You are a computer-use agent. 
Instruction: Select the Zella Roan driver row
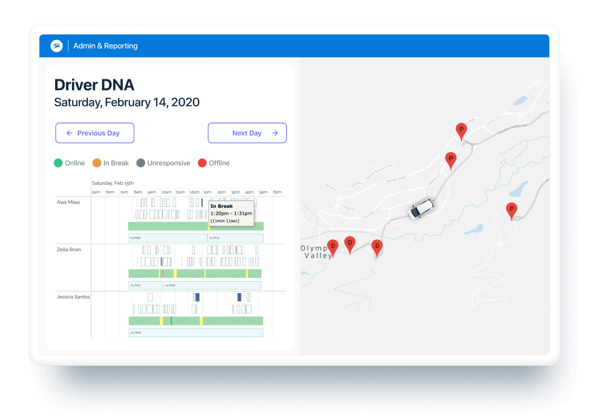click(x=69, y=250)
